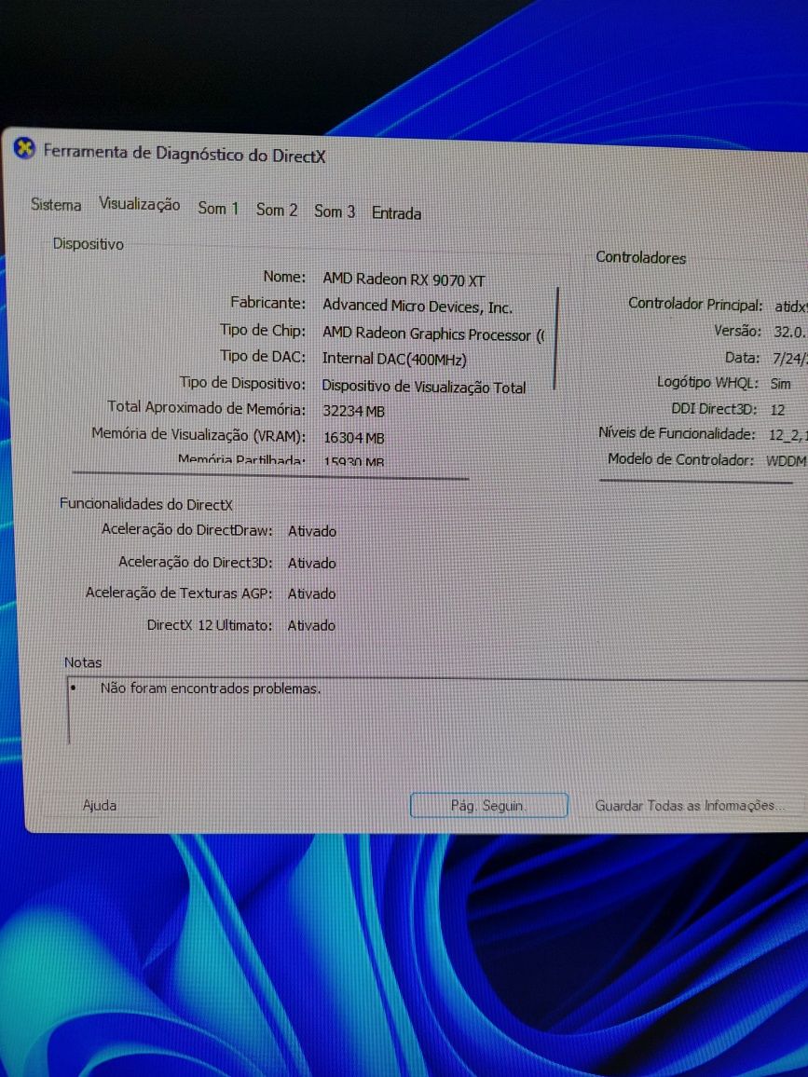The image size is (808, 1077).
Task: Click the DDI Direct3D: label
Action: pyautogui.click(x=714, y=409)
